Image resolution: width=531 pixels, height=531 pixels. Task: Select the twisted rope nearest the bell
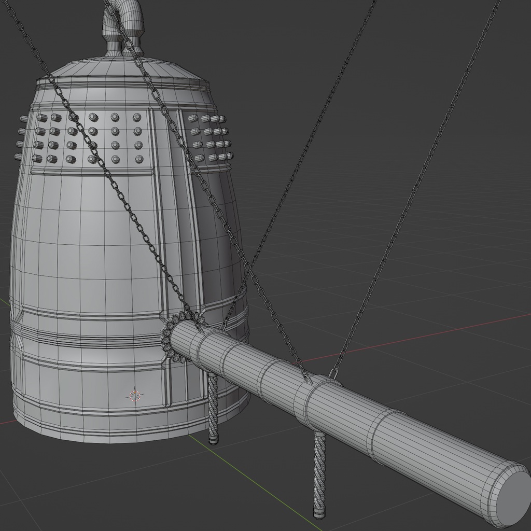213,408
